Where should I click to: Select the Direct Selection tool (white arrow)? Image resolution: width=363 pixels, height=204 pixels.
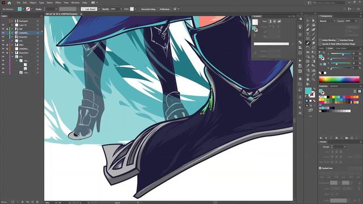(314, 21)
